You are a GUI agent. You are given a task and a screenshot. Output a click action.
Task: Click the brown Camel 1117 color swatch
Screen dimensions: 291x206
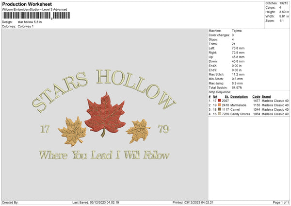click(x=219, y=109)
